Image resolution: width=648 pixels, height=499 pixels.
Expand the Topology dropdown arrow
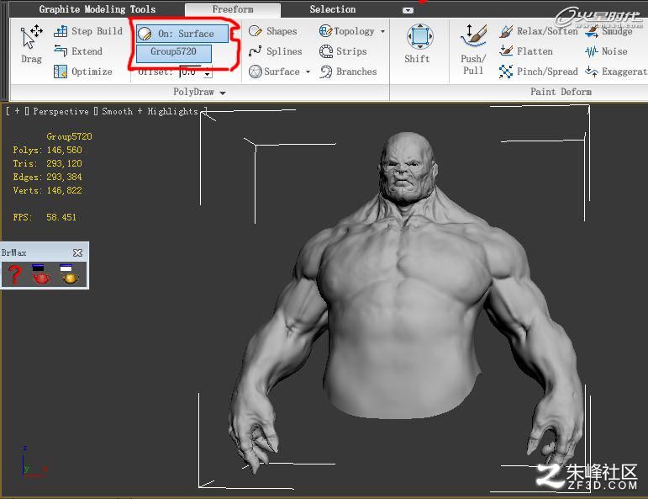(382, 31)
